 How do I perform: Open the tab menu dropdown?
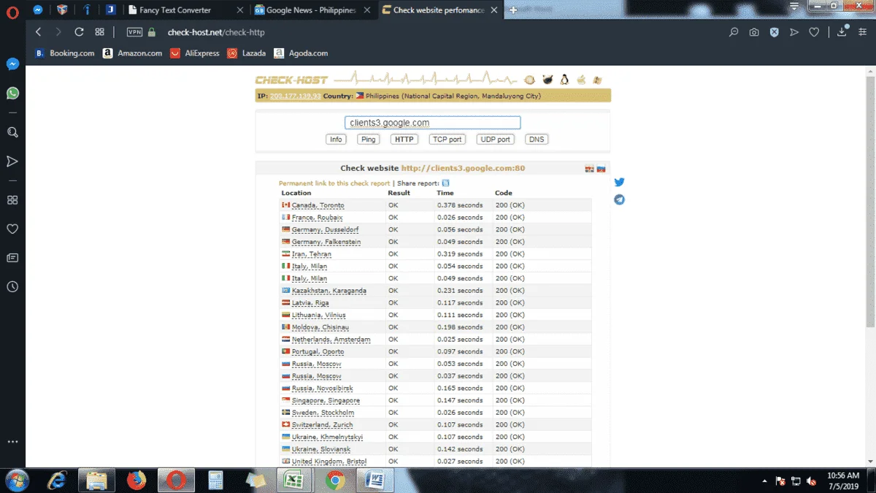(795, 6)
